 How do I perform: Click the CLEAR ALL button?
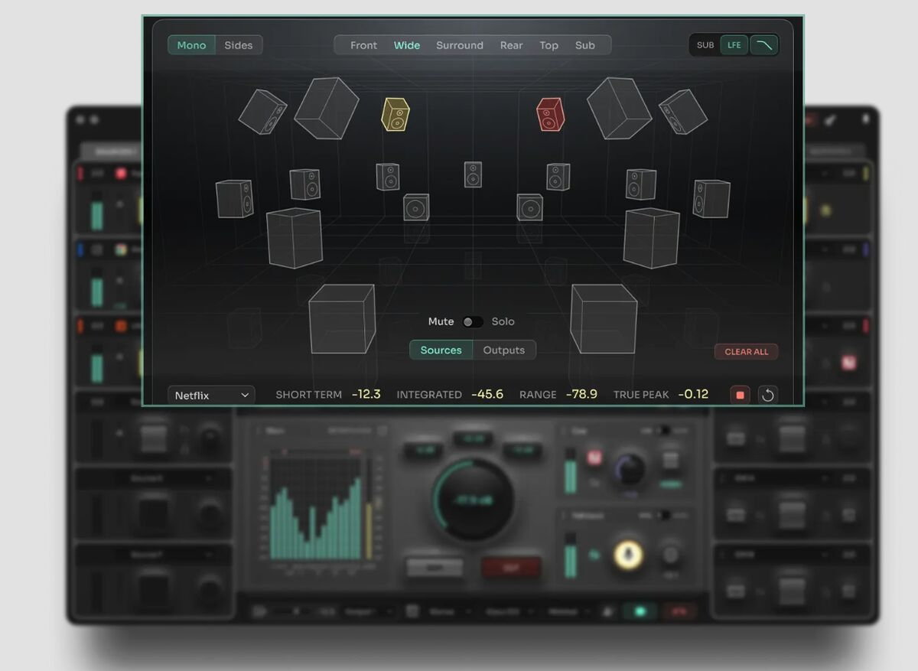(746, 352)
